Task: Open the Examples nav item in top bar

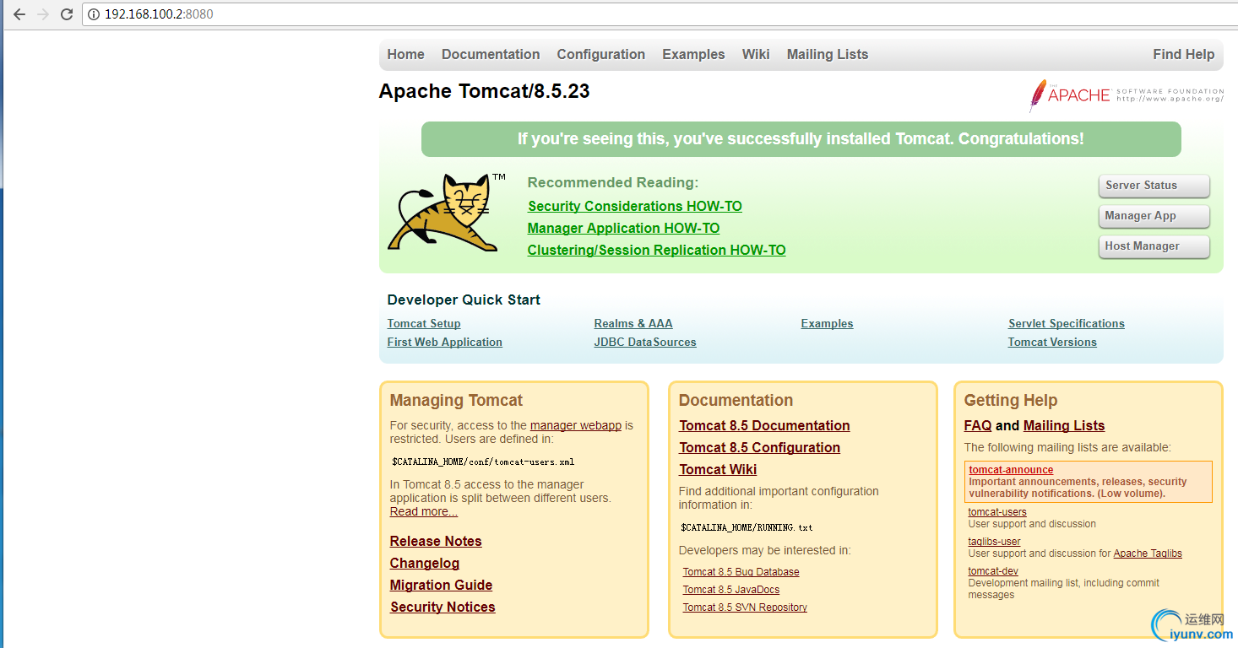Action: [x=693, y=54]
